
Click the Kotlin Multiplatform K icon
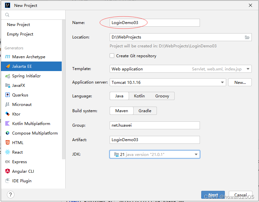click(8, 123)
